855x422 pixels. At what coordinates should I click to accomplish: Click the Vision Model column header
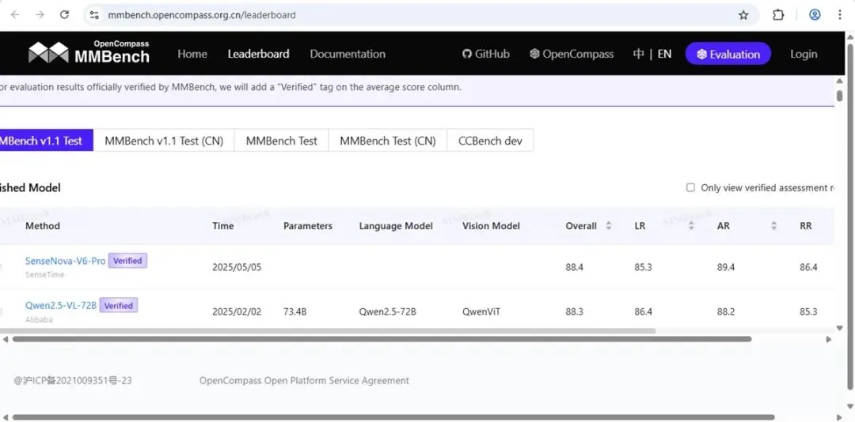[492, 226]
